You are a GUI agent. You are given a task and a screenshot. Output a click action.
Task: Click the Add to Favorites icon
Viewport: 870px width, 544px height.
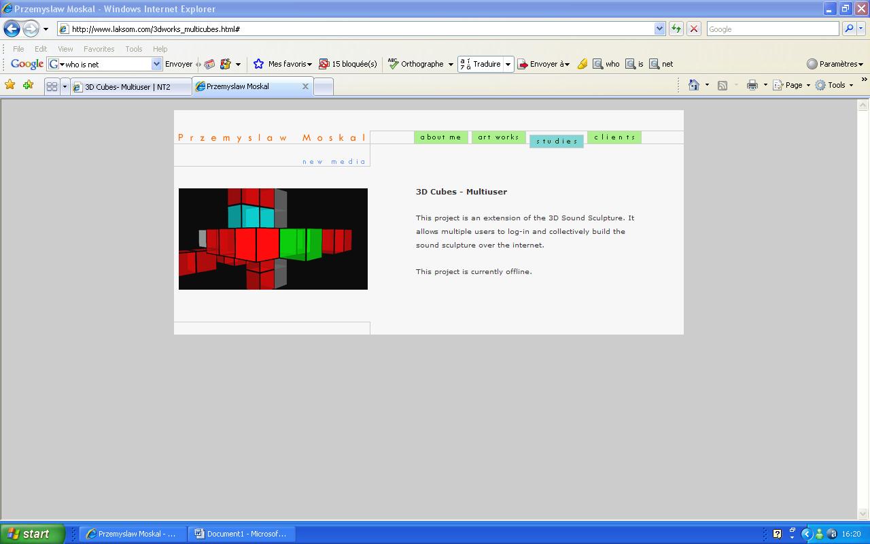tap(28, 85)
